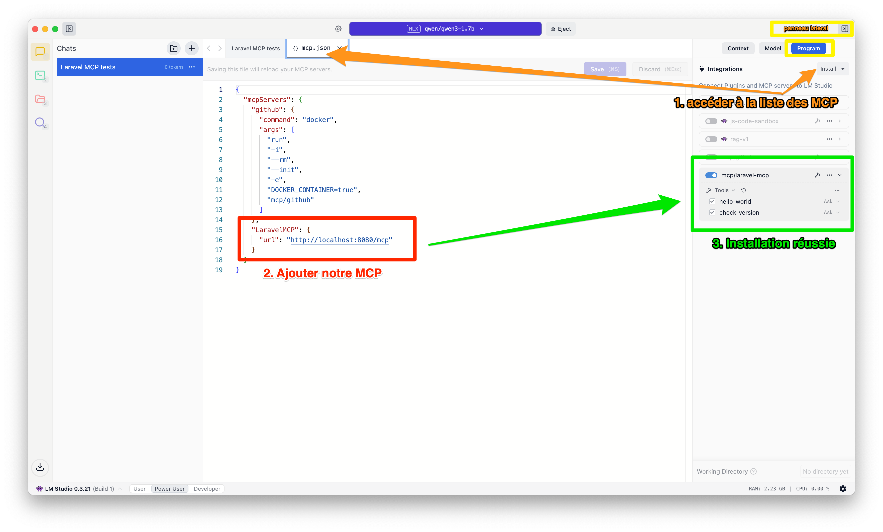Viewport: 883px width, 532px height.
Task: Open more options for rag-v1
Action: point(829,139)
